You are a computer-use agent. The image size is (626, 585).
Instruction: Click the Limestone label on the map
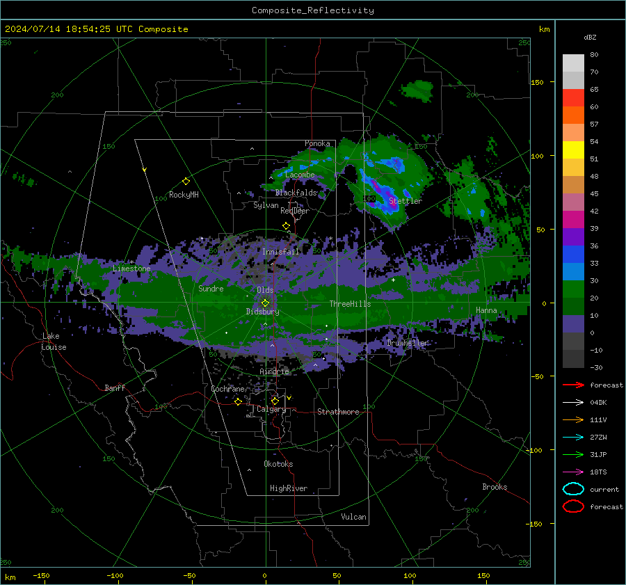coord(131,269)
